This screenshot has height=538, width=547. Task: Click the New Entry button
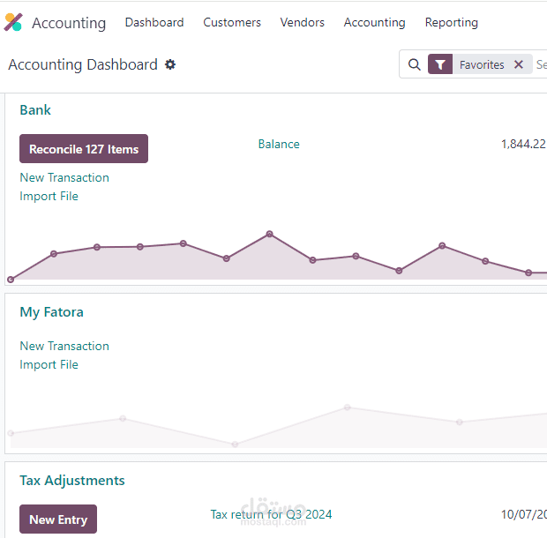58,519
